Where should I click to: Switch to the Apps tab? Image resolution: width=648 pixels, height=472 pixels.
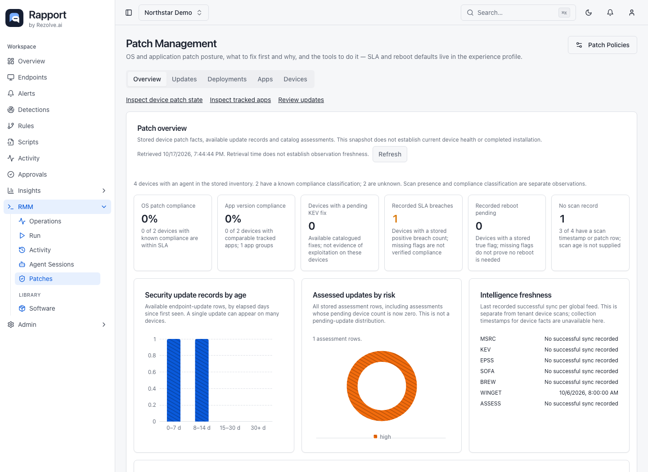[x=265, y=79]
